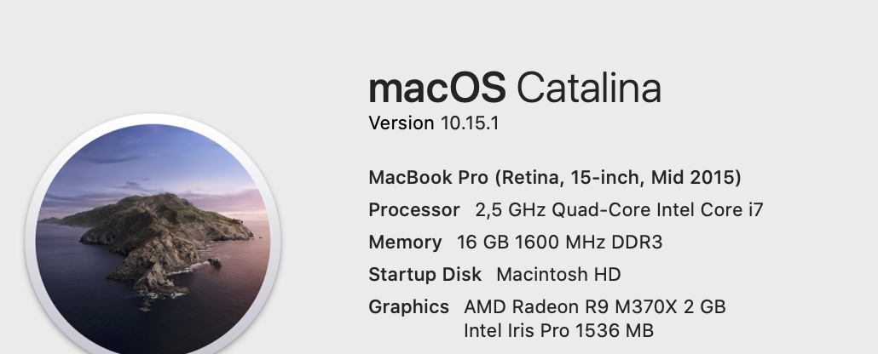Click the bold "macOS" title word

click(x=436, y=88)
